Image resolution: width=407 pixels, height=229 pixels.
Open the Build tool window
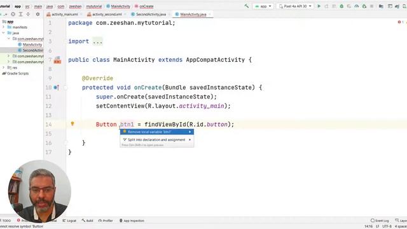point(88,221)
